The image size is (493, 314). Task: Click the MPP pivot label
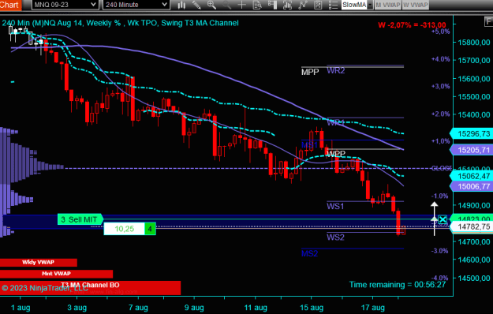pyautogui.click(x=310, y=73)
